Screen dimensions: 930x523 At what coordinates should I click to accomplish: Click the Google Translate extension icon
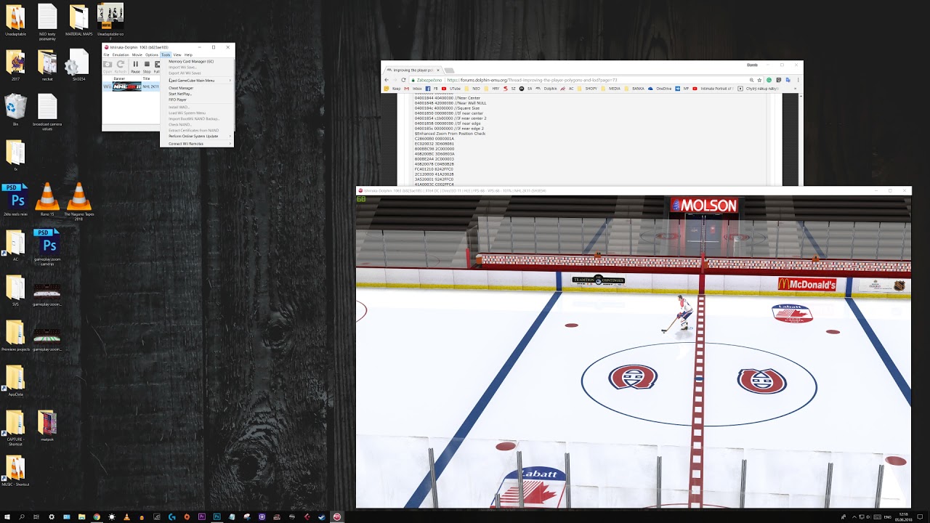pos(788,80)
